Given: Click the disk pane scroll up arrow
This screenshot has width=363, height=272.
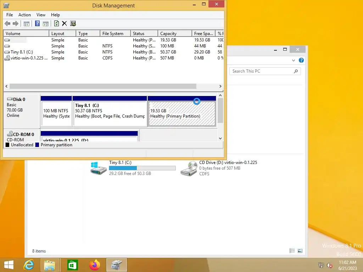Looking at the screenshot, I should [x=220, y=95].
